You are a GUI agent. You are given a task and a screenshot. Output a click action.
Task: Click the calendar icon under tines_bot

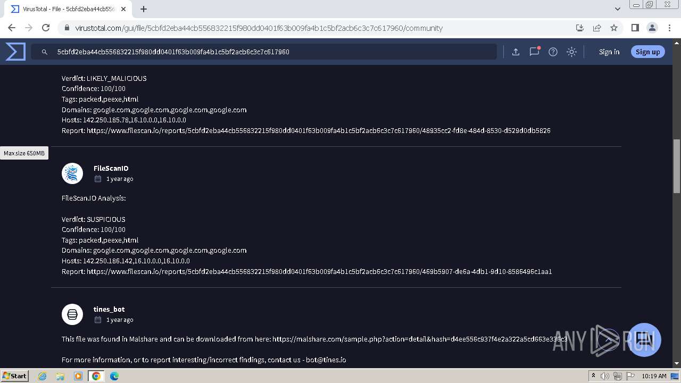(x=98, y=320)
